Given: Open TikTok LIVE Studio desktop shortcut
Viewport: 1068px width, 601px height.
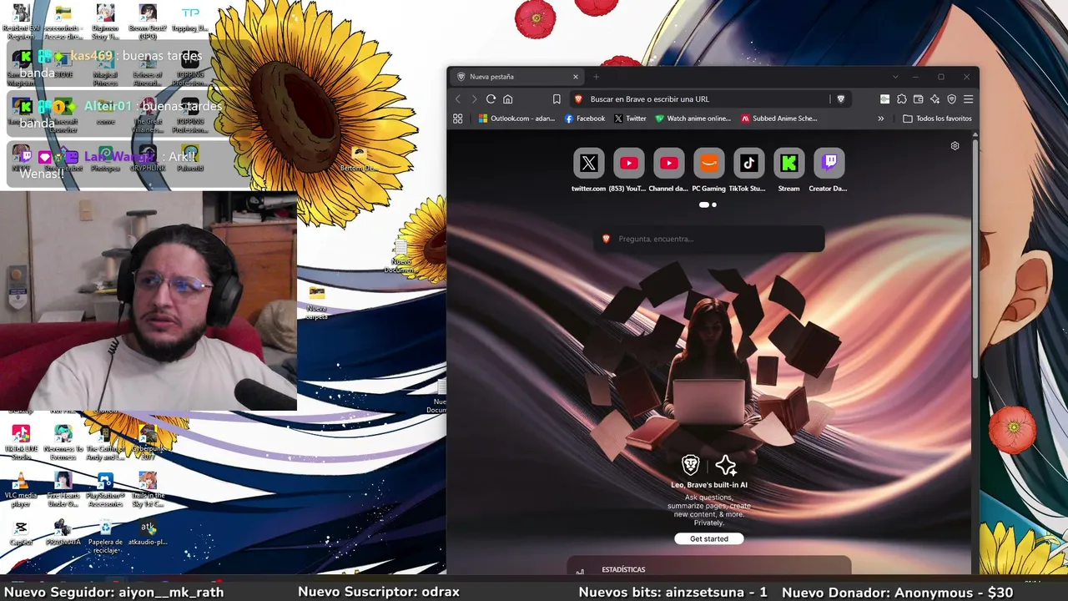Looking at the screenshot, I should point(21,442).
